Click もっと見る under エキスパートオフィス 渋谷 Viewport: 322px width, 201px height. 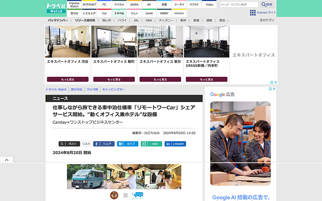(68, 79)
